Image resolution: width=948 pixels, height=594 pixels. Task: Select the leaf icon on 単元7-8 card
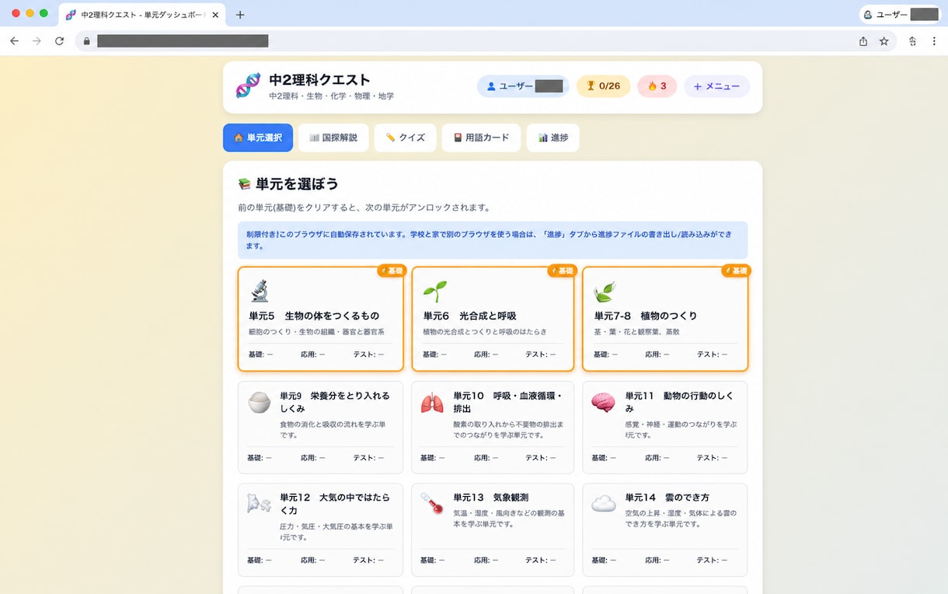tap(605, 291)
